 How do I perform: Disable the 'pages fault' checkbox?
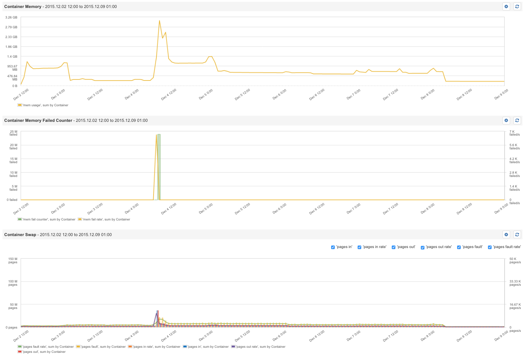[459, 247]
